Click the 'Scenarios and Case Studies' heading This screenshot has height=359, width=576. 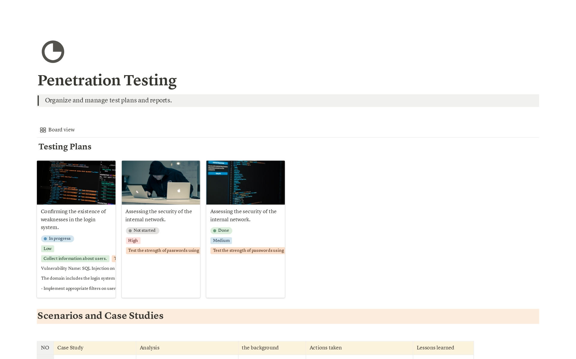pos(100,316)
